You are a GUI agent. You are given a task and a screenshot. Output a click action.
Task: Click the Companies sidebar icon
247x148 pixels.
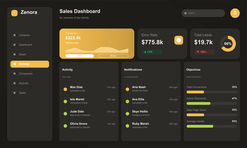14,74
